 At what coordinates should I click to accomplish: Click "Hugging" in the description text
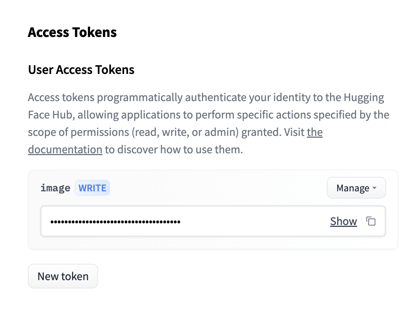click(x=364, y=97)
